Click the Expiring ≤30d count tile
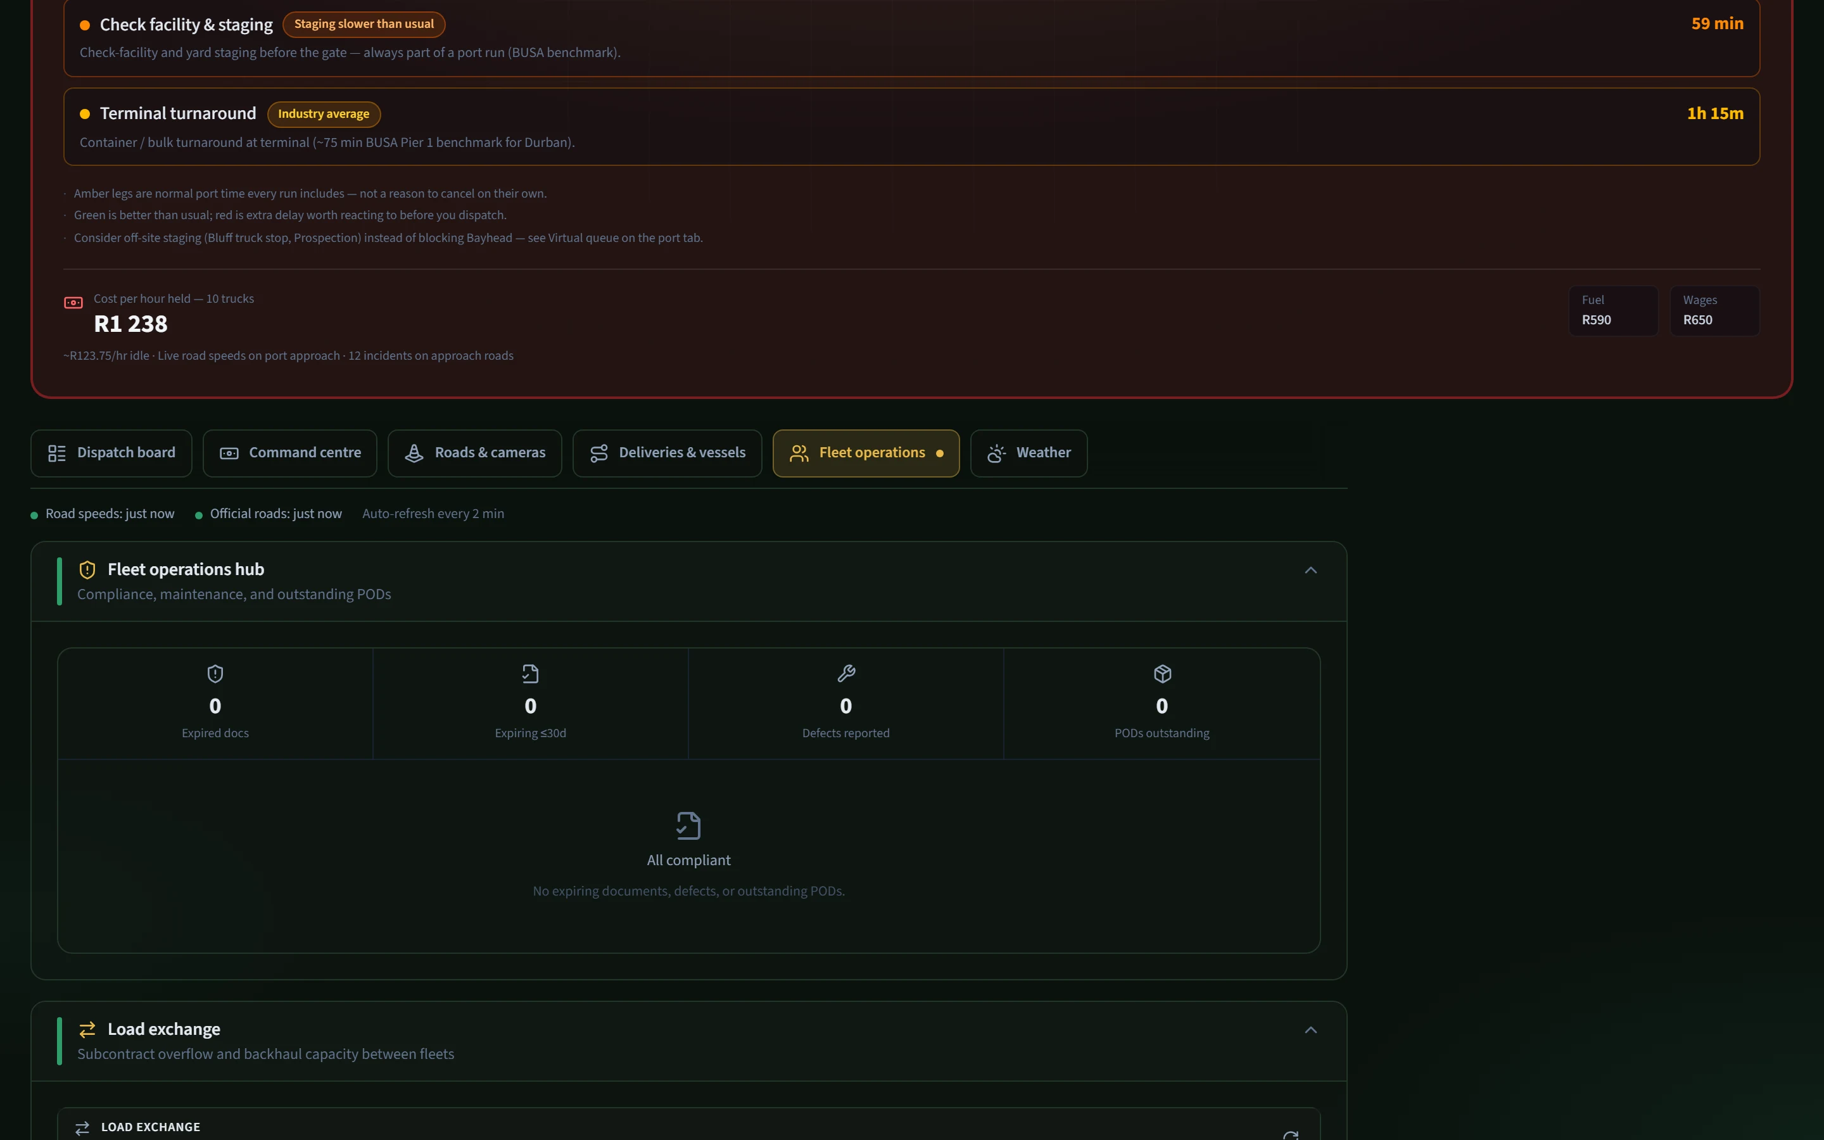Screen dimensions: 1824x1140 point(531,704)
